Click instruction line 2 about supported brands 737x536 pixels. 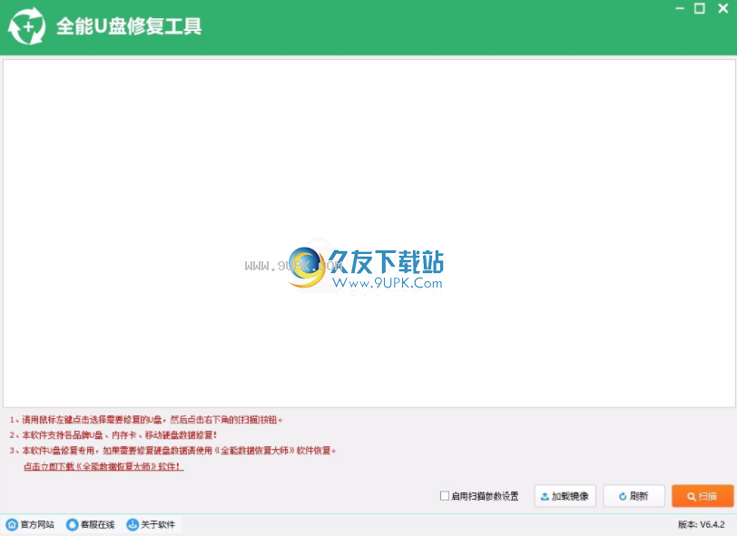(x=113, y=435)
